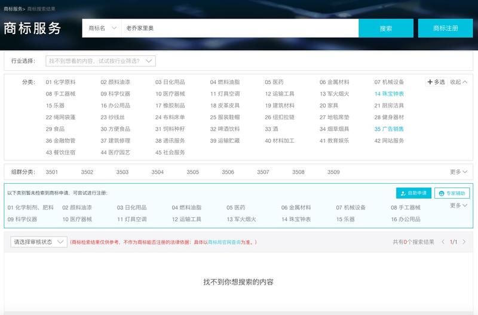The width and height of the screenshot is (478, 315).
Task: Select category 12 运输工具 in 分类 list
Action: (280, 94)
